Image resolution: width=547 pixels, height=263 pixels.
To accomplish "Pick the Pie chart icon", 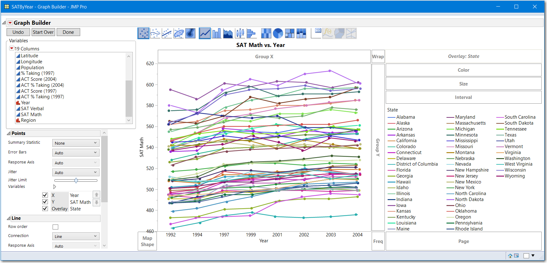I will point(278,33).
